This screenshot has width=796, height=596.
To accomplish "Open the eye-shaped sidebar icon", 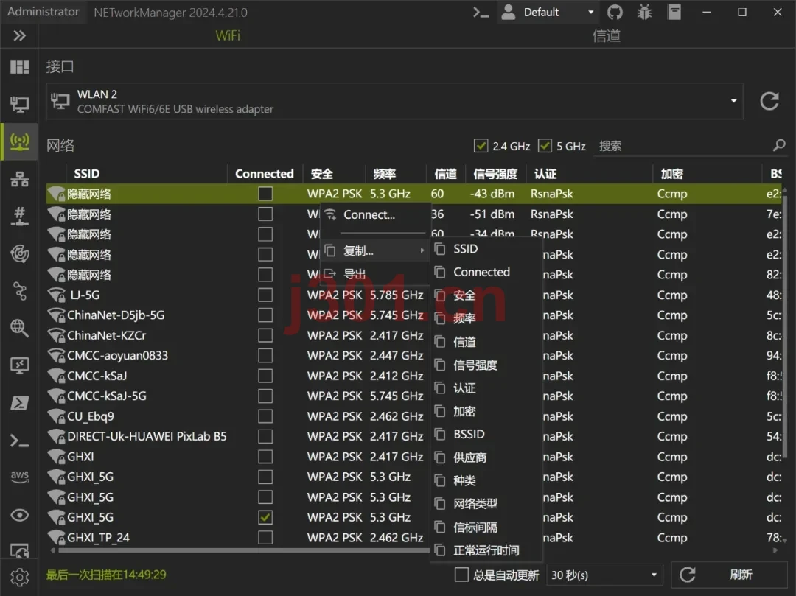I will tap(19, 516).
